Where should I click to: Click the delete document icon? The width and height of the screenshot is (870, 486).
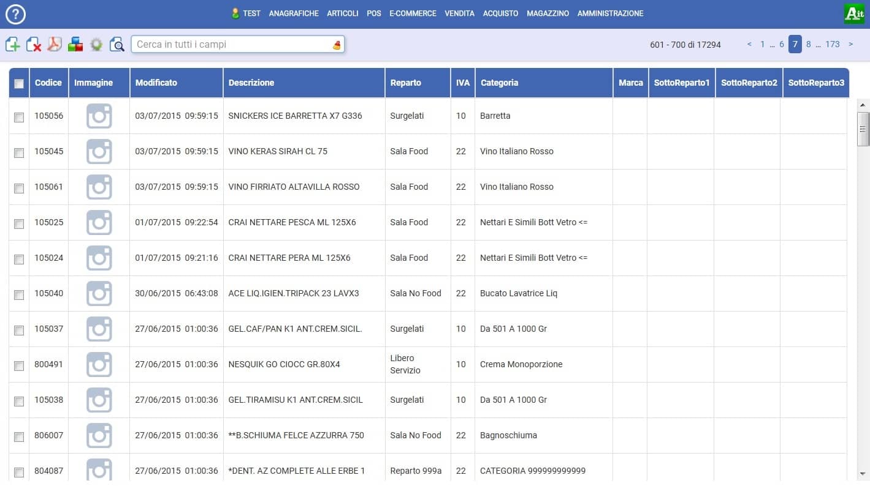[x=34, y=44]
